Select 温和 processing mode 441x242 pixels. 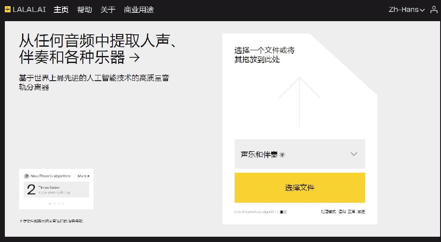click(x=342, y=212)
